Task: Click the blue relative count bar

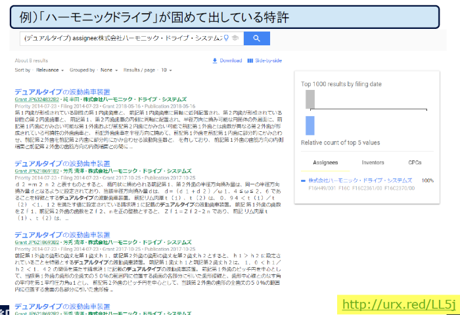Action: (x=310, y=126)
